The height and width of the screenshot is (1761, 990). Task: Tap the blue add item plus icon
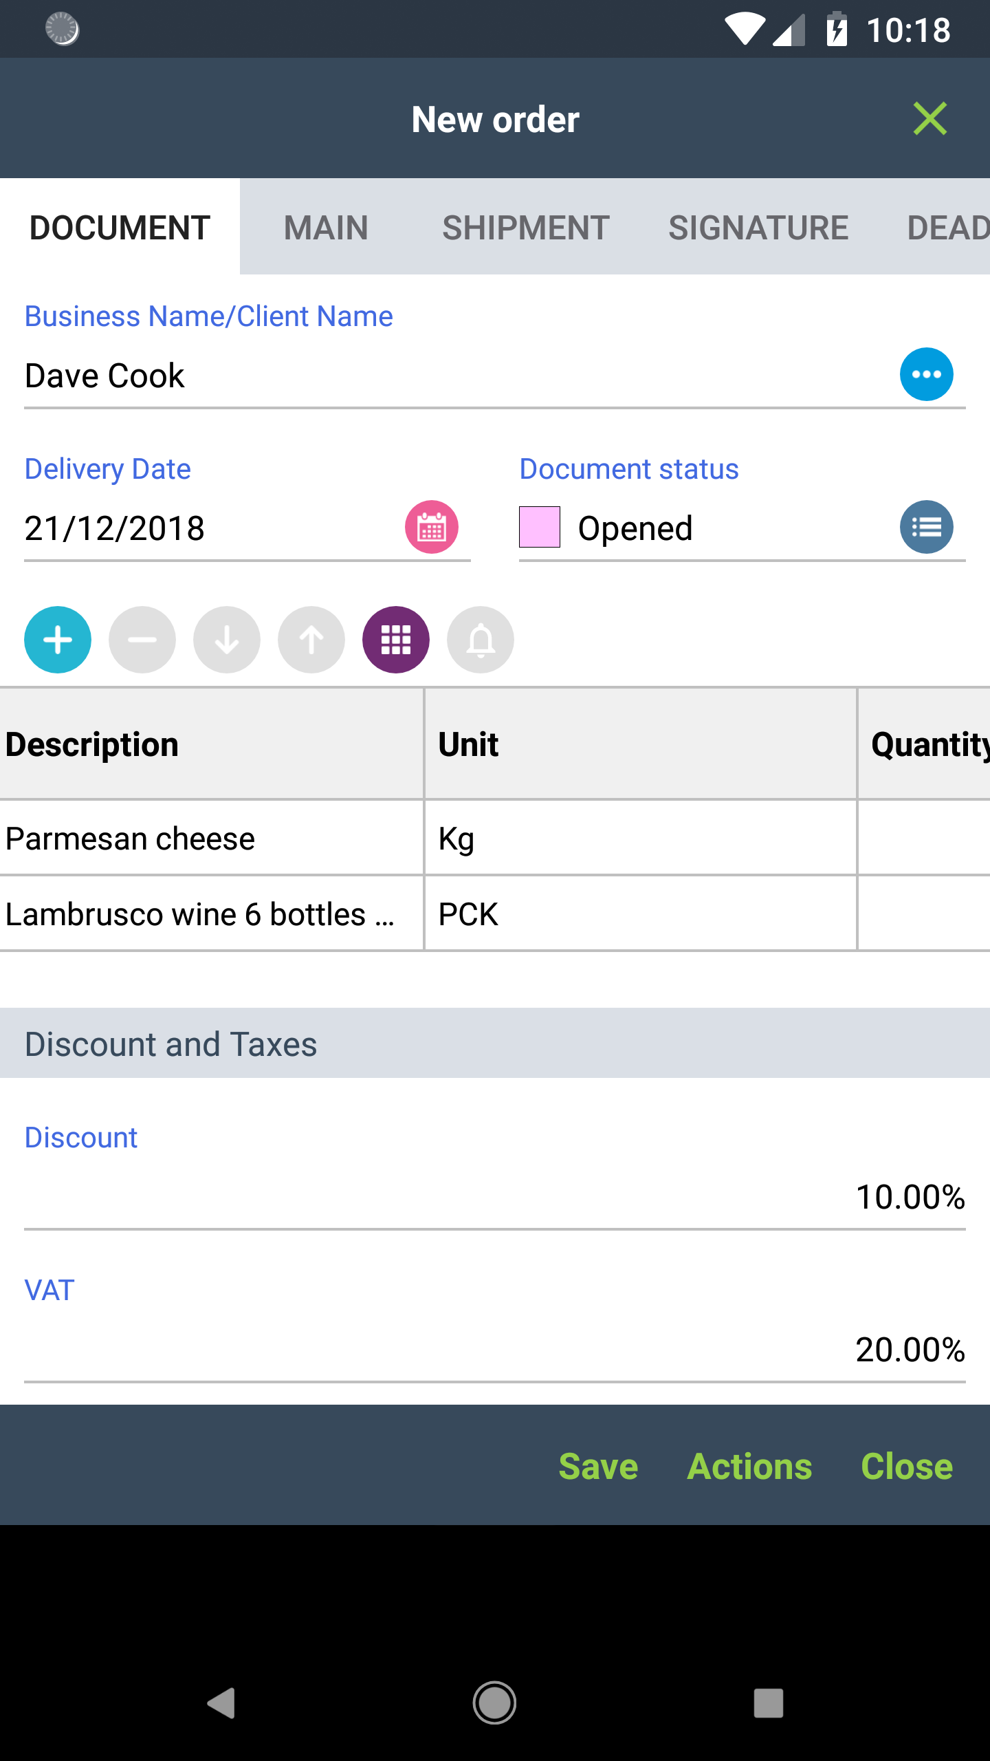coord(58,640)
